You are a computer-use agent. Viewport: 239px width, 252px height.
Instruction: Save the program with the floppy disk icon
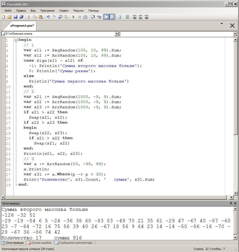pos(15,17)
